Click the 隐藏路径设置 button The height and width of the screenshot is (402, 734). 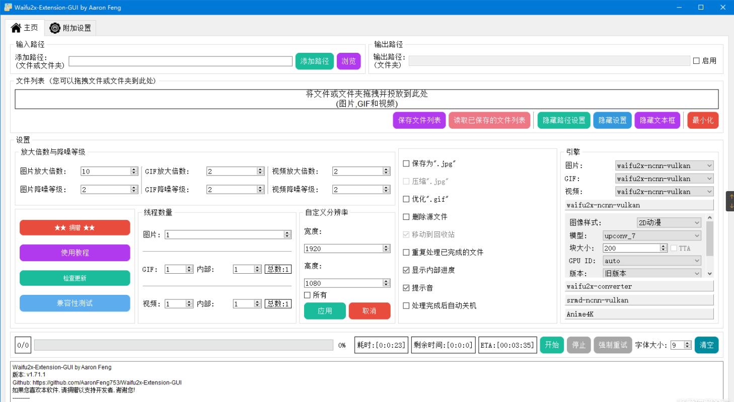point(564,120)
